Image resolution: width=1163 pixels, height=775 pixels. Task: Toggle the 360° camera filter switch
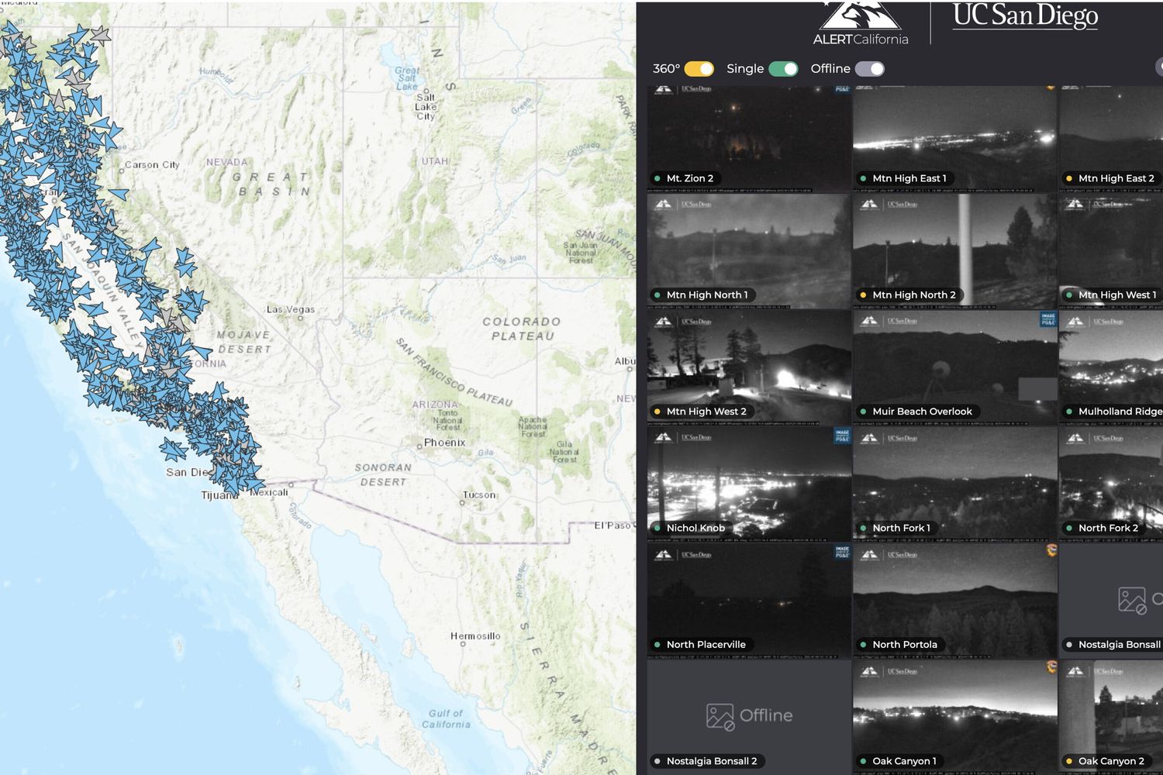[699, 69]
